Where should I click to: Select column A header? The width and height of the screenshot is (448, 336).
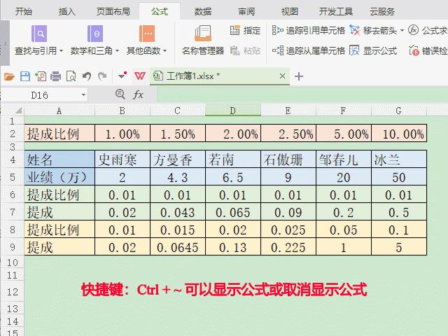(x=59, y=111)
